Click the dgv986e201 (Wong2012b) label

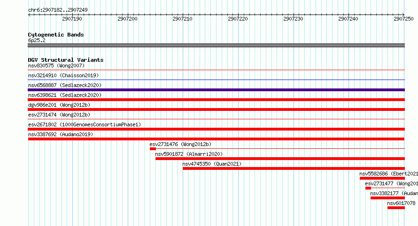click(59, 105)
